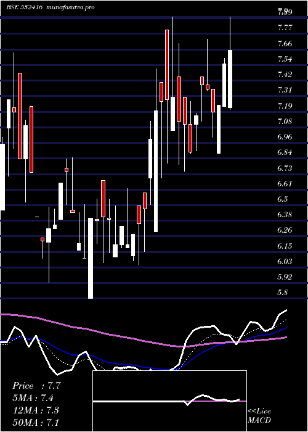Click the munafasutra.pro site label
The height and width of the screenshot is (432, 308).
[71, 7]
